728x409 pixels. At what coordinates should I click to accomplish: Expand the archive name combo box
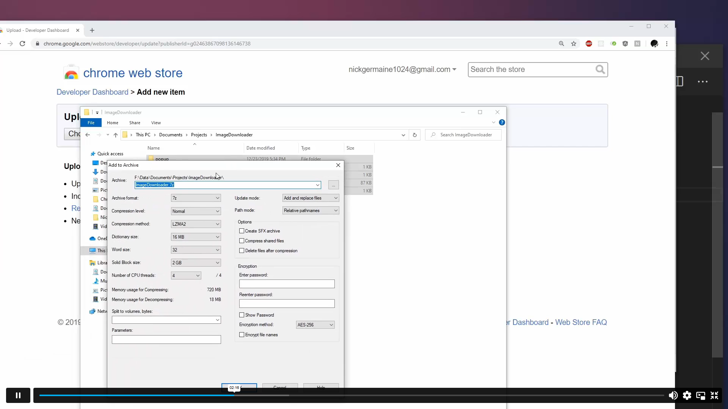click(x=317, y=185)
